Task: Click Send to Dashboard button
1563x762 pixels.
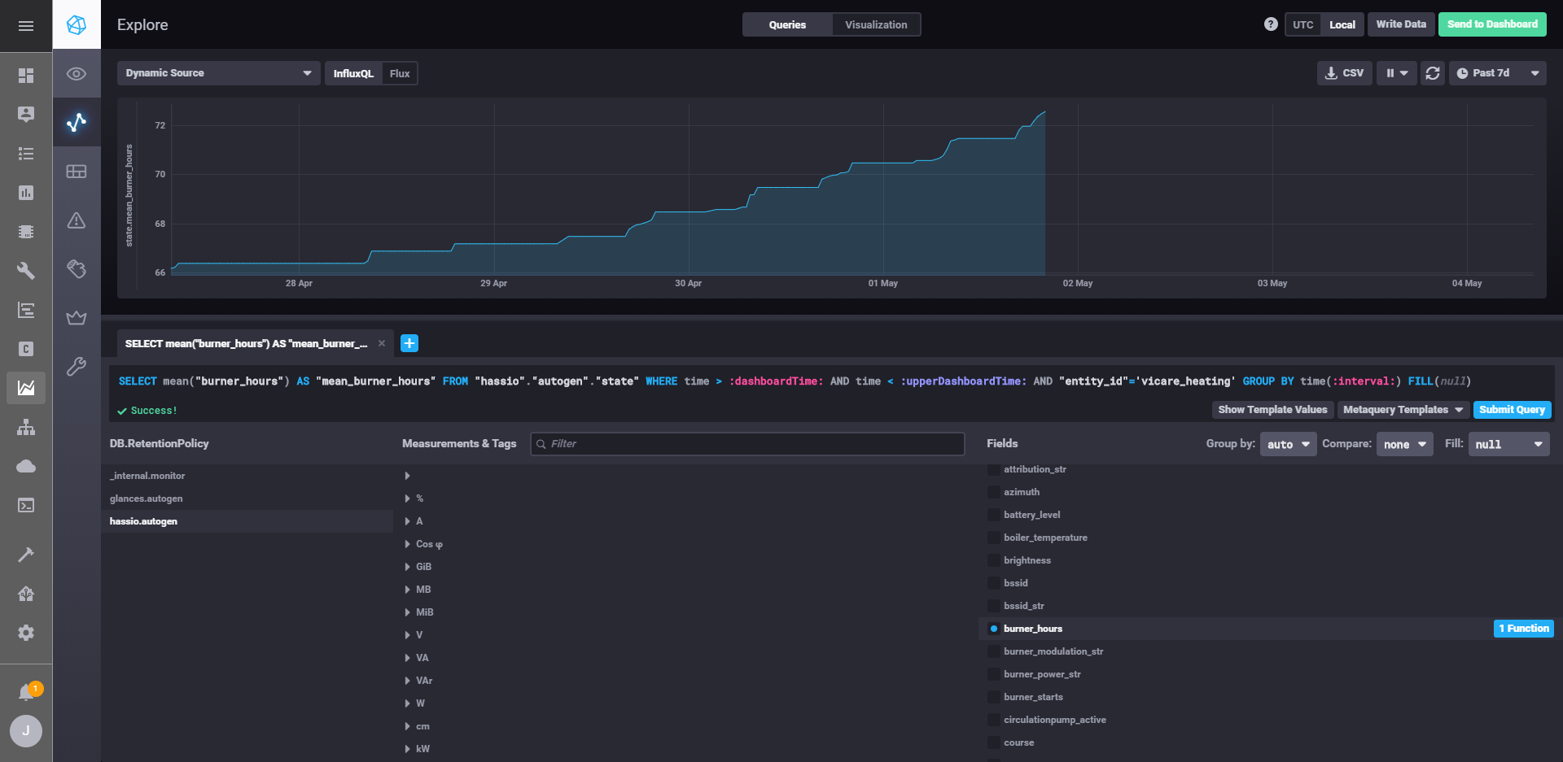Action: pos(1492,24)
